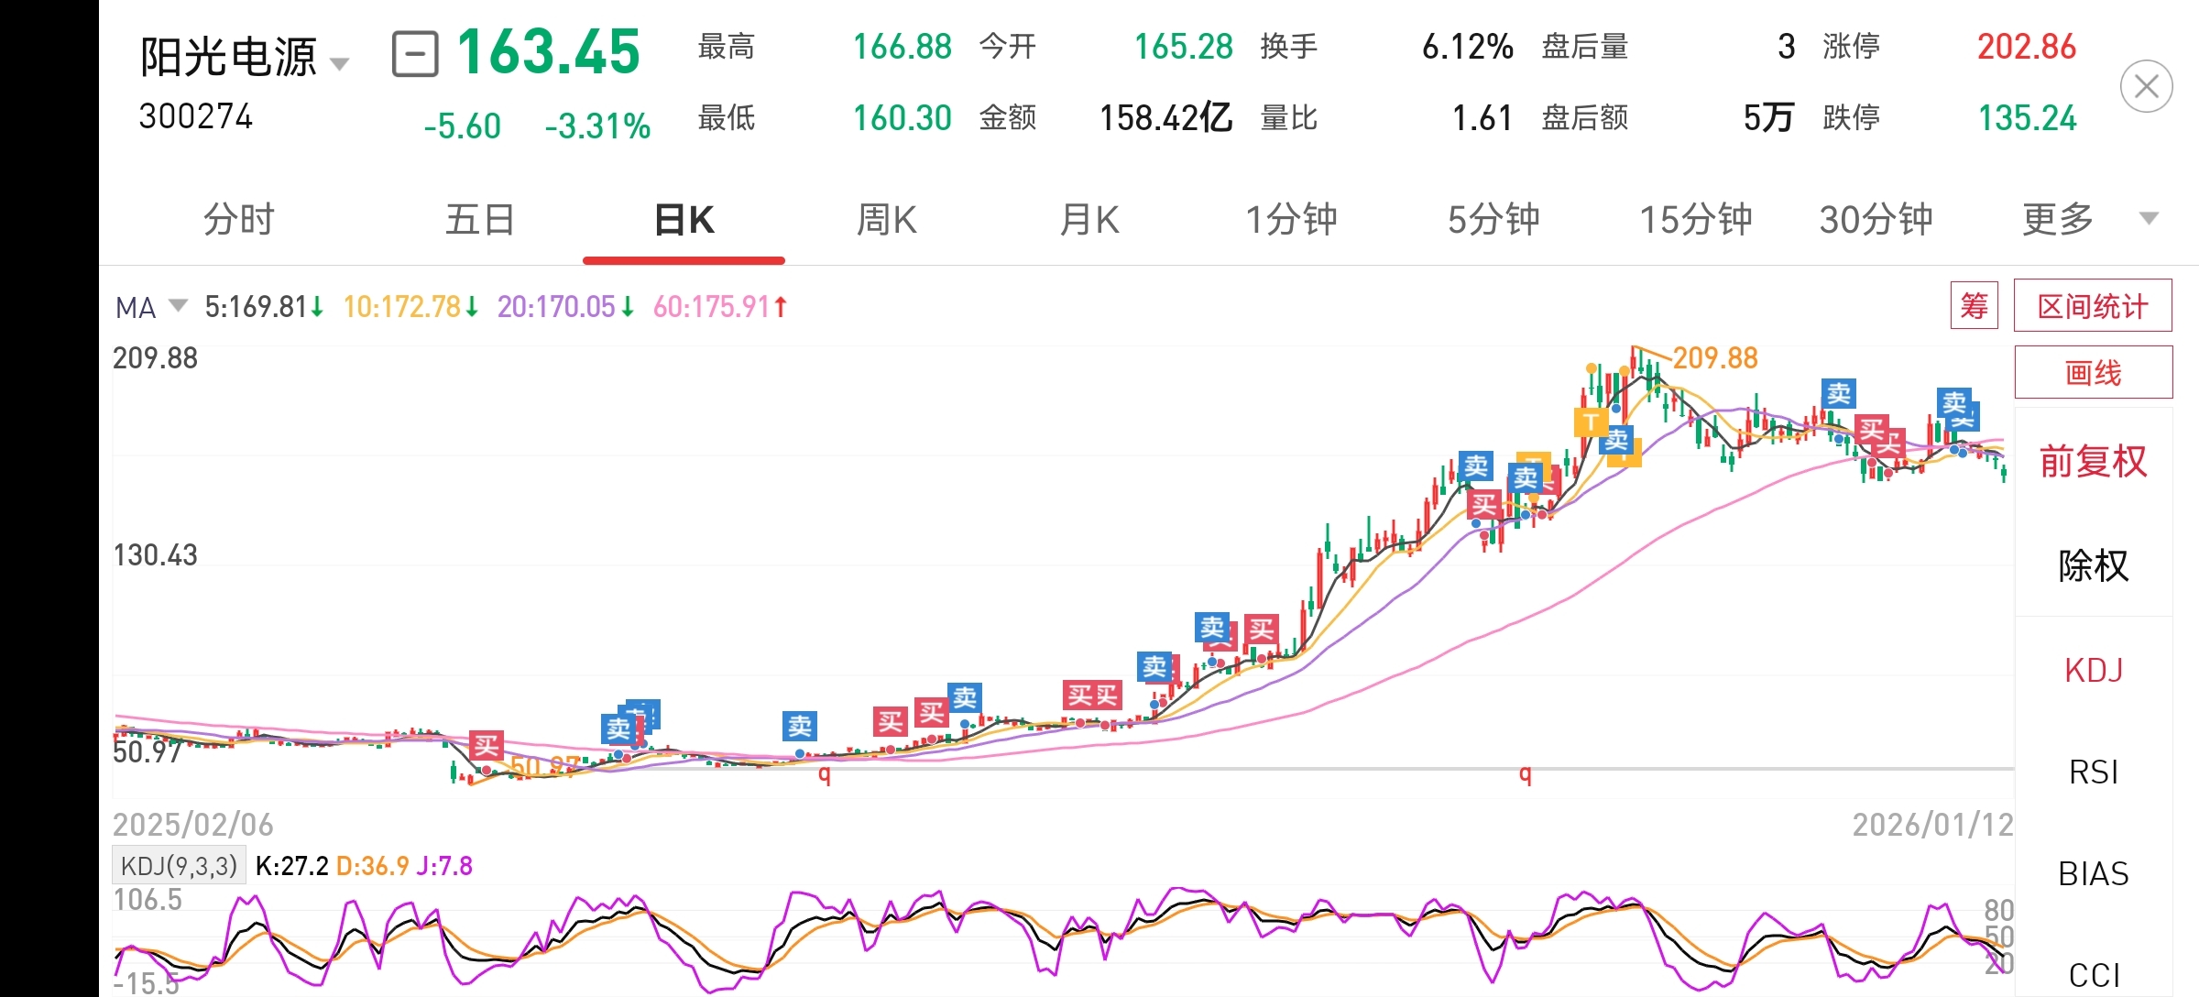Click the red q marker below the chart
This screenshot has height=997, width=2199.
[x=824, y=775]
